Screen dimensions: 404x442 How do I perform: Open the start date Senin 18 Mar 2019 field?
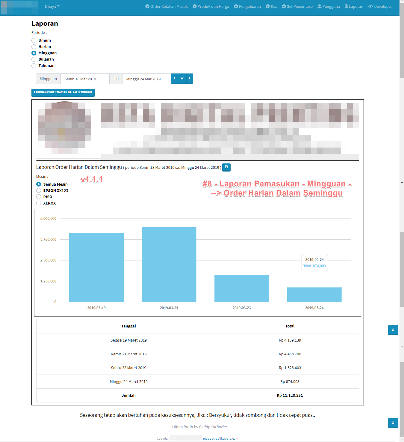pos(85,79)
